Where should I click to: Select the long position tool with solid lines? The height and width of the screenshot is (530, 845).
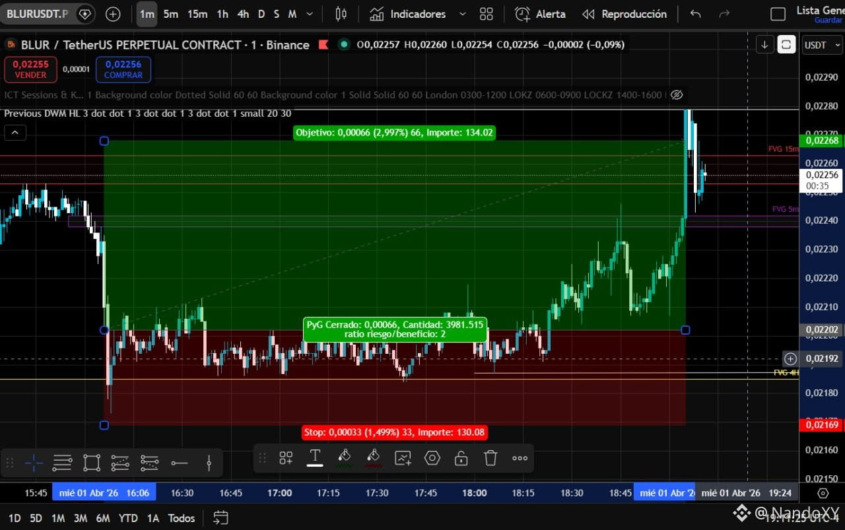[x=120, y=463]
